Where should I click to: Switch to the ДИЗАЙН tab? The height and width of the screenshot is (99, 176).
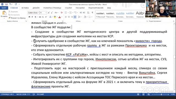click(x=36, y=8)
